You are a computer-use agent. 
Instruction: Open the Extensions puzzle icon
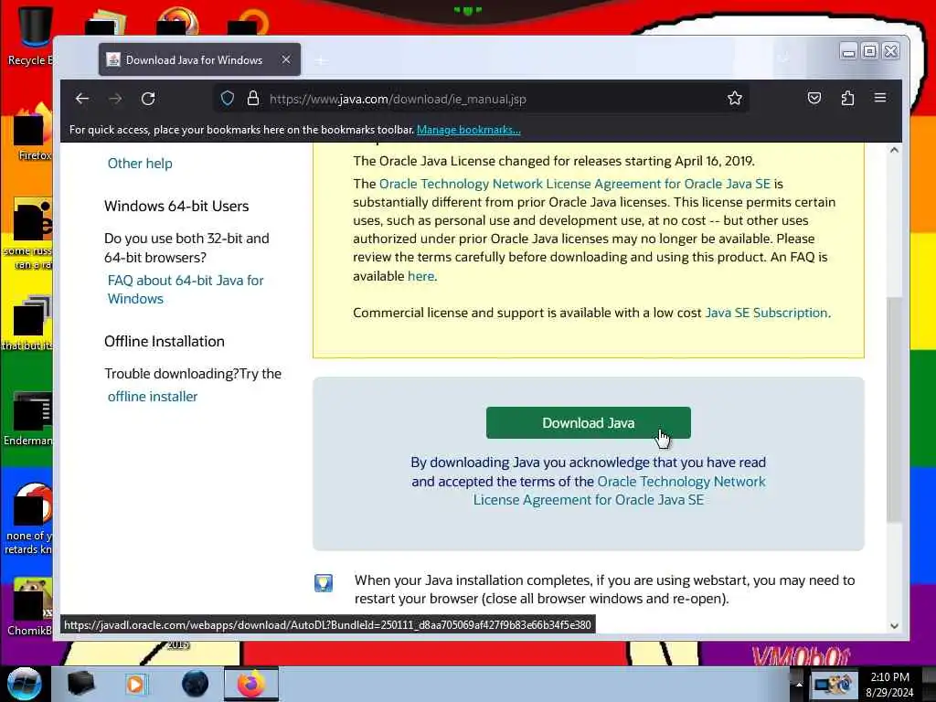tap(847, 98)
